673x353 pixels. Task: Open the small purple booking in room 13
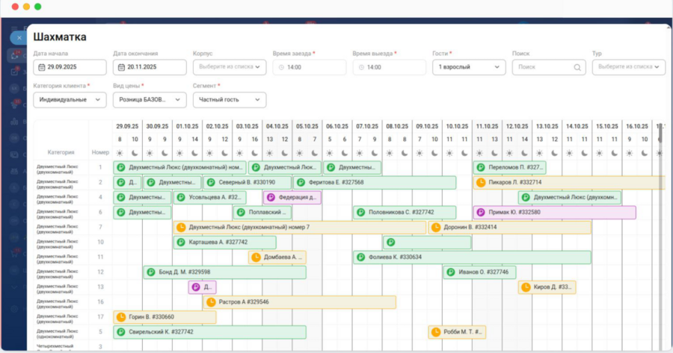[x=202, y=287]
